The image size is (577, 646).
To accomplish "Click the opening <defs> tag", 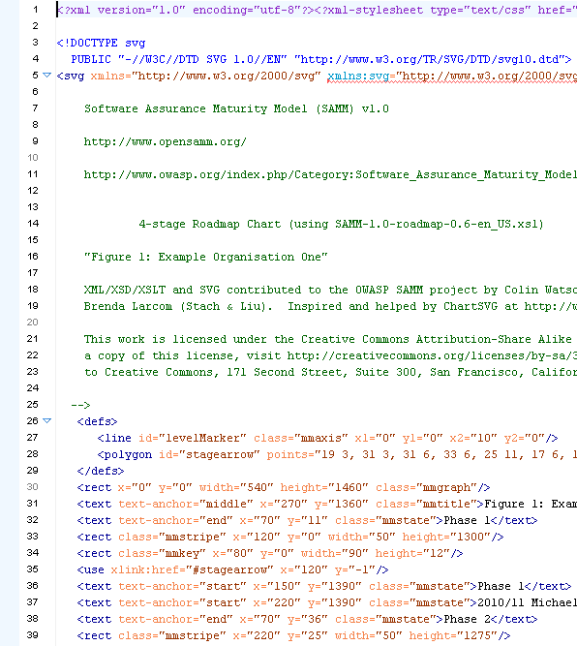I will [97, 422].
